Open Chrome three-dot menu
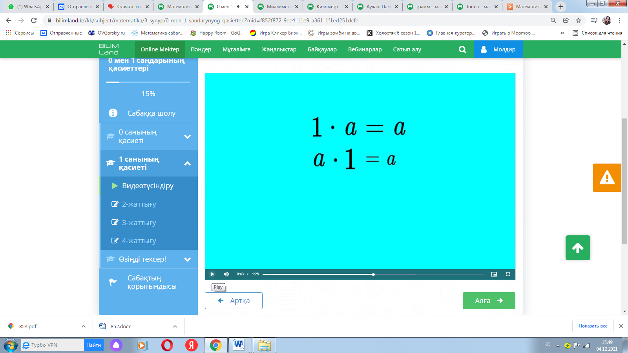Screen dimensions: 628x353 coord(620,20)
